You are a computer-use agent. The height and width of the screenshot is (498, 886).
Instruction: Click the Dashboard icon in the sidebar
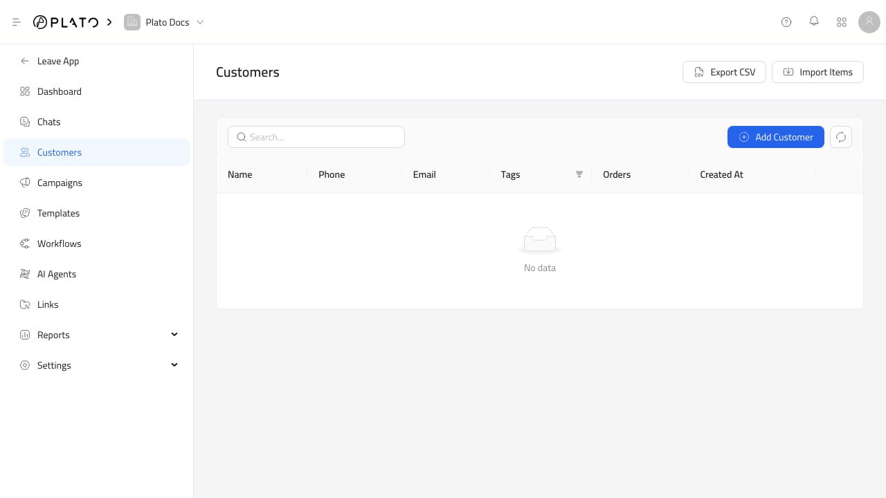[x=25, y=91]
